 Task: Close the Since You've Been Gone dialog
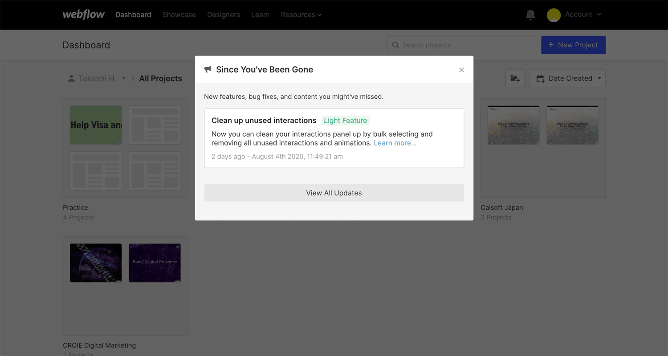(461, 70)
